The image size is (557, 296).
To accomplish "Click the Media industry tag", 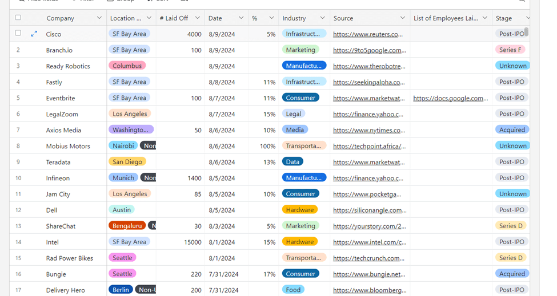I will [x=295, y=129].
